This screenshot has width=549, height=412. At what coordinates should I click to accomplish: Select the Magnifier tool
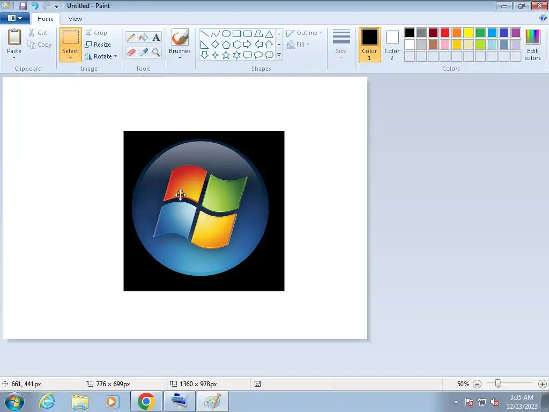tap(156, 52)
